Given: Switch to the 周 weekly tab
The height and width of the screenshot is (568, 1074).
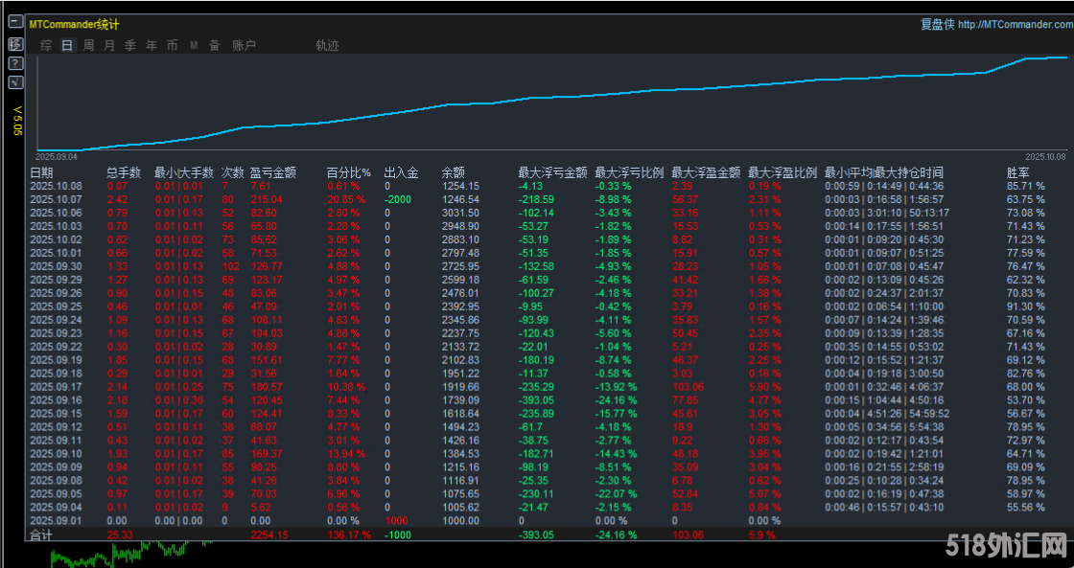Looking at the screenshot, I should click(88, 45).
